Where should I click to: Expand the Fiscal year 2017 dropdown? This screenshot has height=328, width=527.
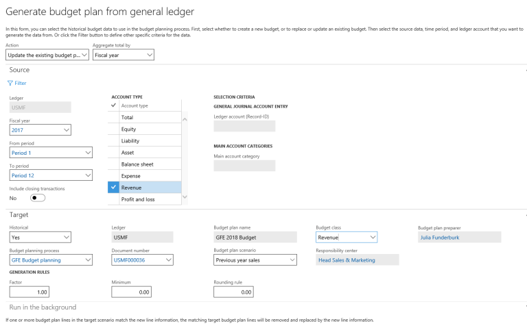click(x=40, y=129)
